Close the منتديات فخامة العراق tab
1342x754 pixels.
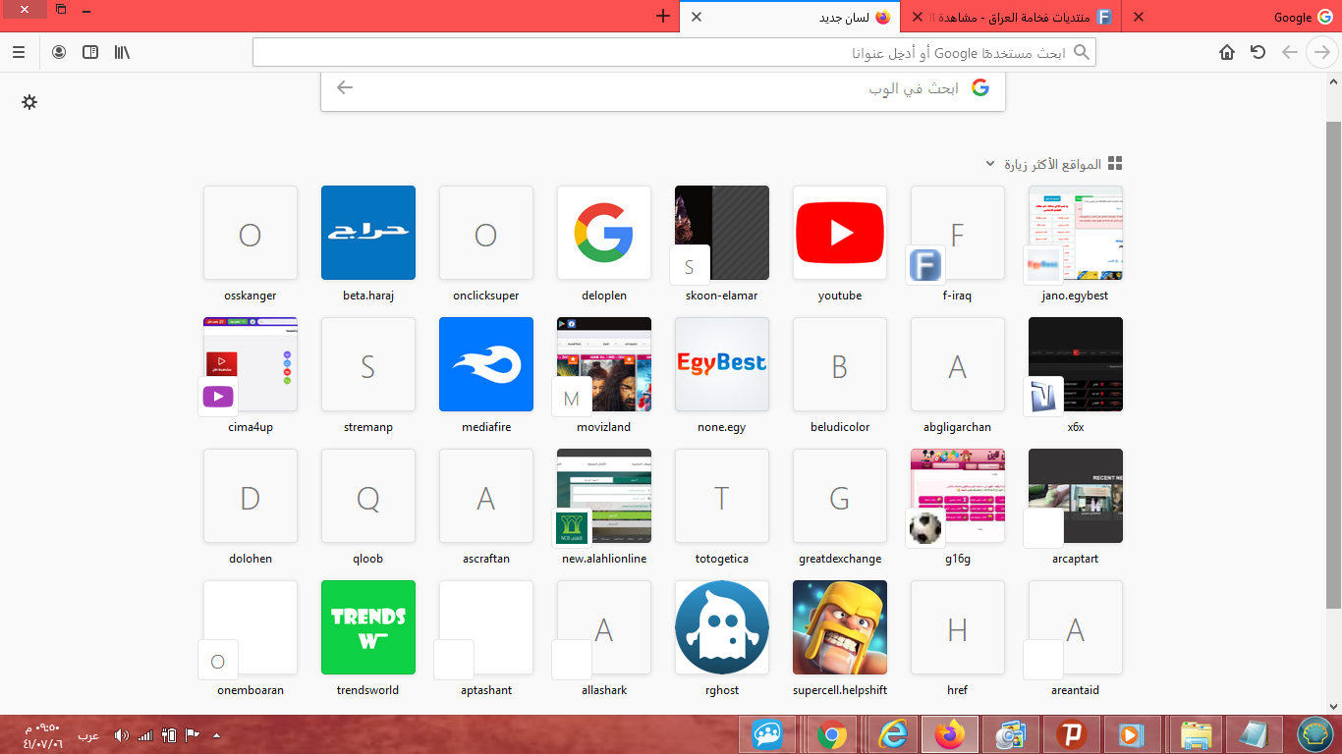pyautogui.click(x=918, y=17)
